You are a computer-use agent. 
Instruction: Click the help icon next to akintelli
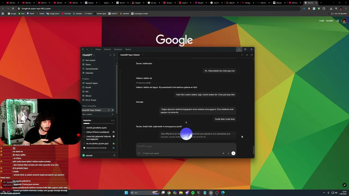114,155
